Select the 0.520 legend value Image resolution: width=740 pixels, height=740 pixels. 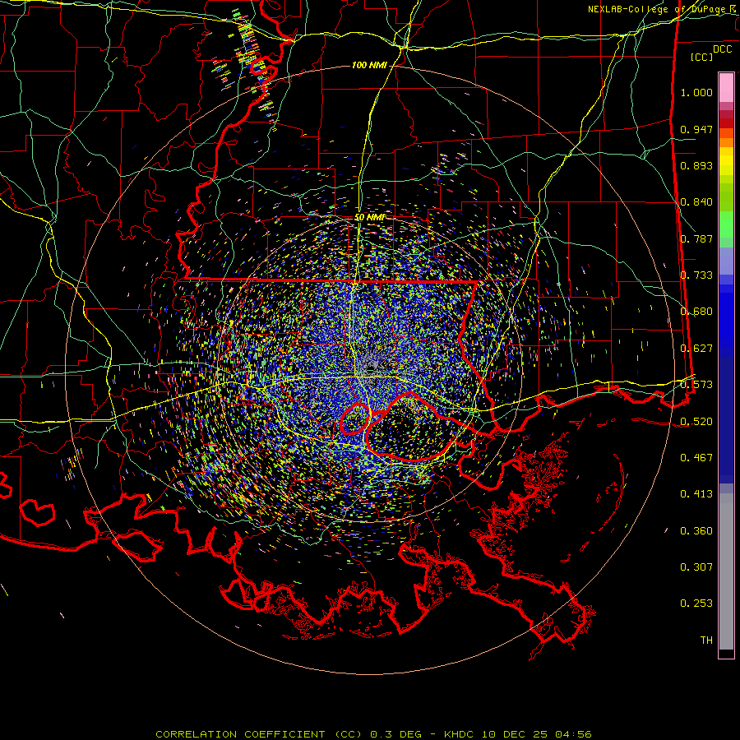click(696, 422)
